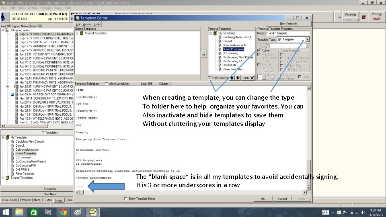Collapse My Templates in left drawer tree
386x217 pixels.
tap(3, 137)
